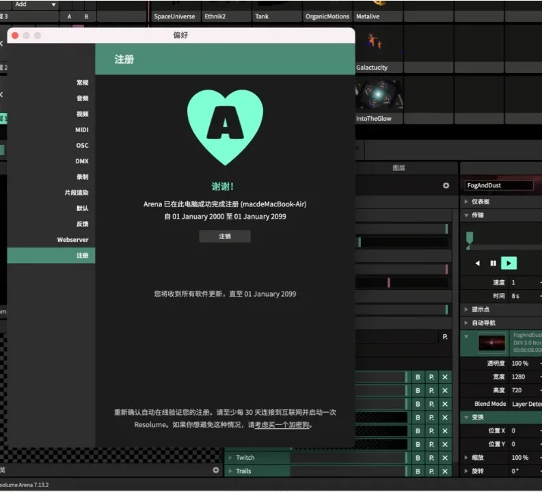
Task: Open presets P for Trails effect
Action: [x=431, y=471]
